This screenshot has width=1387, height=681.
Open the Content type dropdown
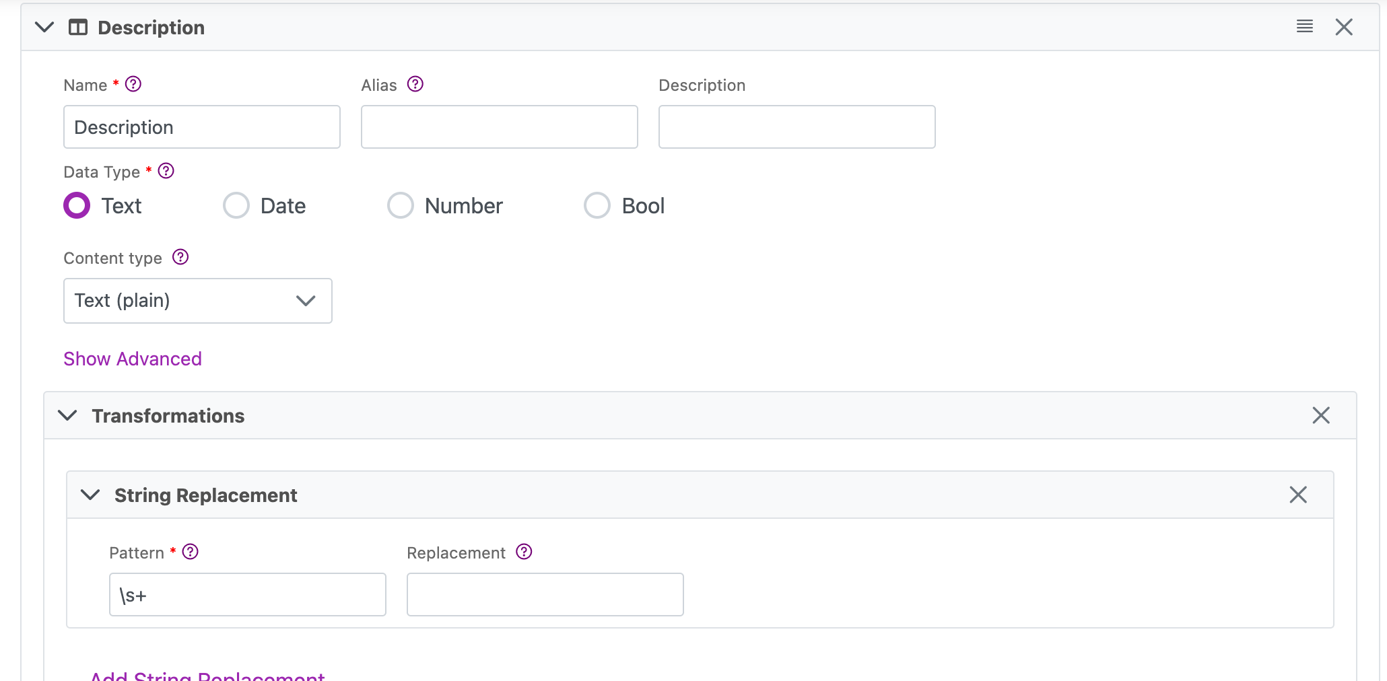click(198, 301)
